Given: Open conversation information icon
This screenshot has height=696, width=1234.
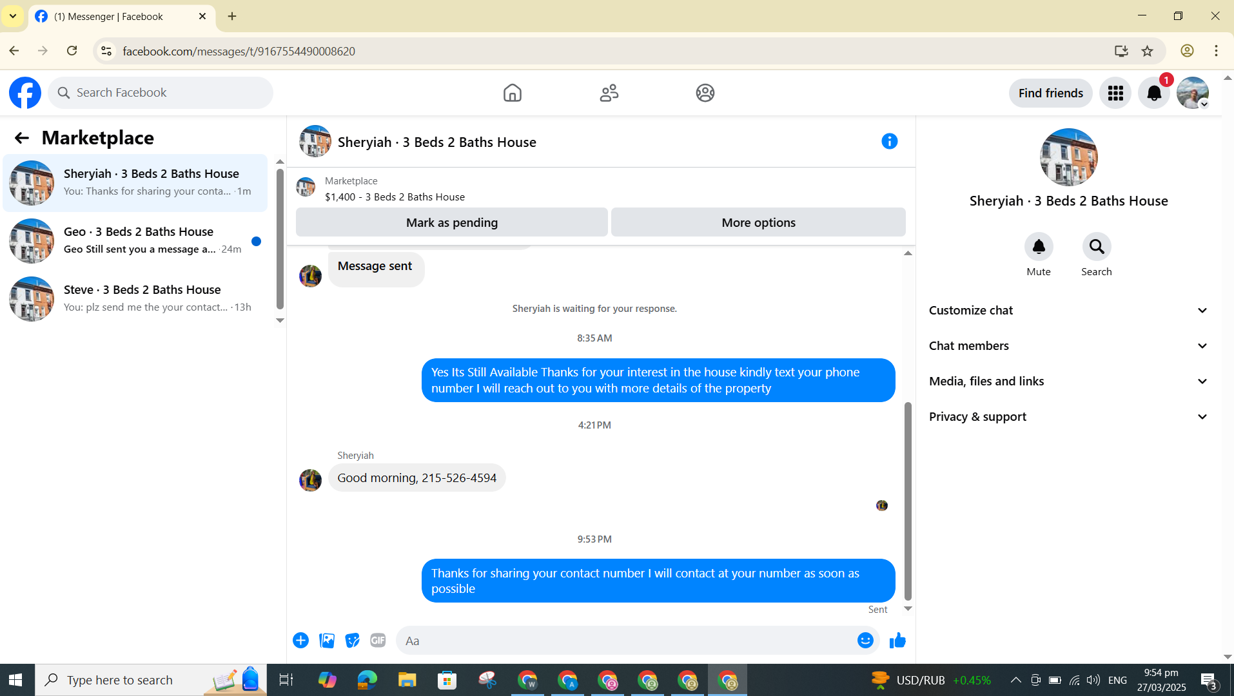Looking at the screenshot, I should (x=890, y=141).
